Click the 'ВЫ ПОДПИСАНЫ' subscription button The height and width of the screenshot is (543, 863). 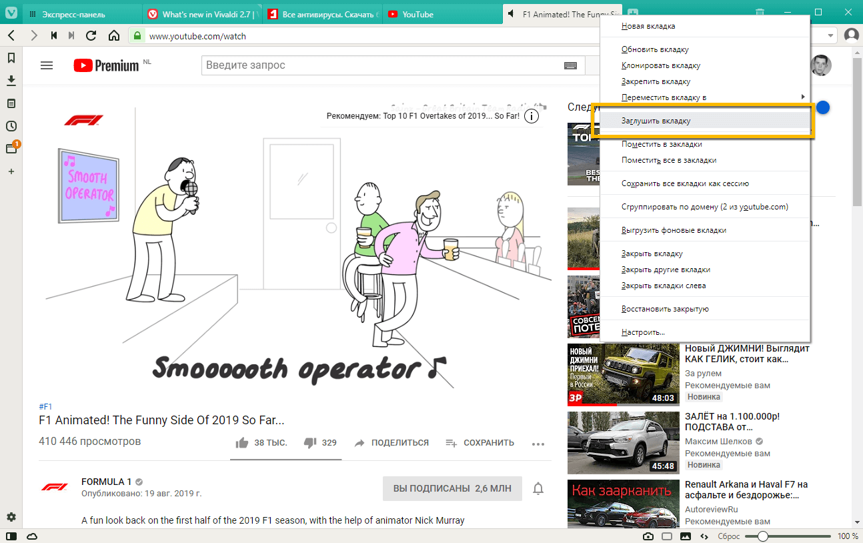pos(452,488)
